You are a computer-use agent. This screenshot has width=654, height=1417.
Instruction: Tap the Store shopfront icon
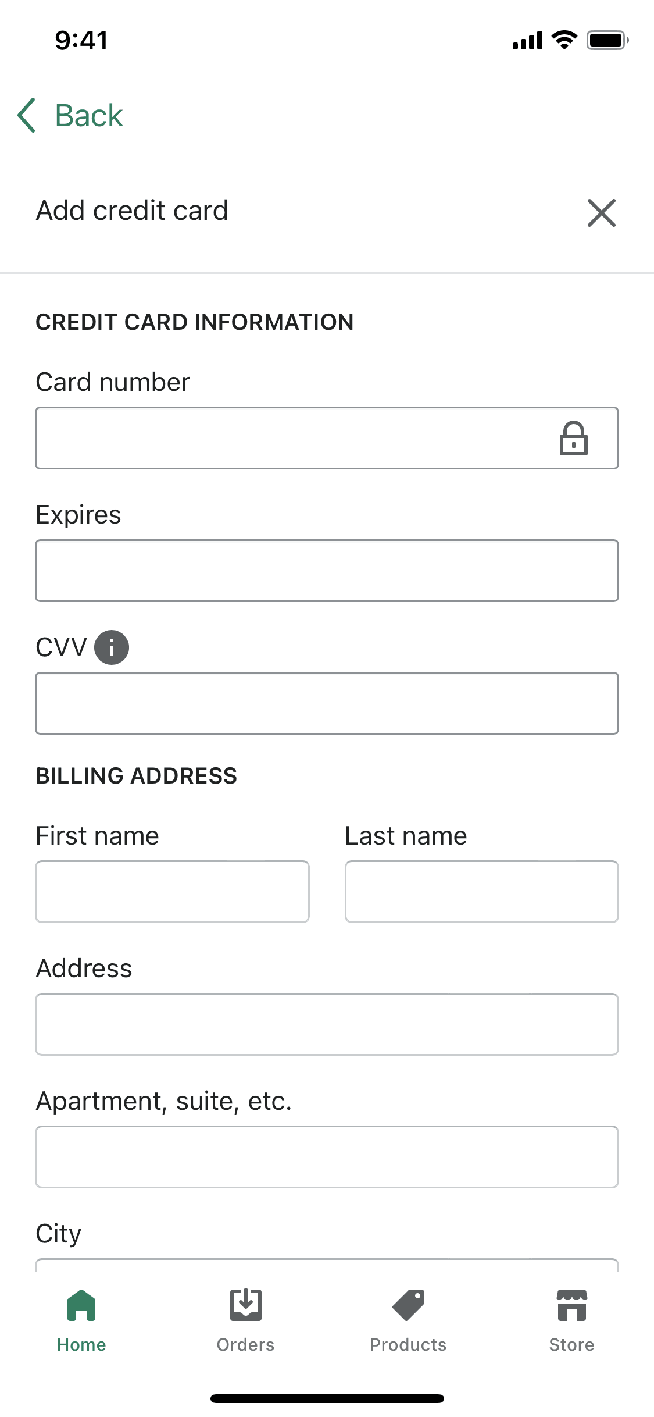(571, 1306)
